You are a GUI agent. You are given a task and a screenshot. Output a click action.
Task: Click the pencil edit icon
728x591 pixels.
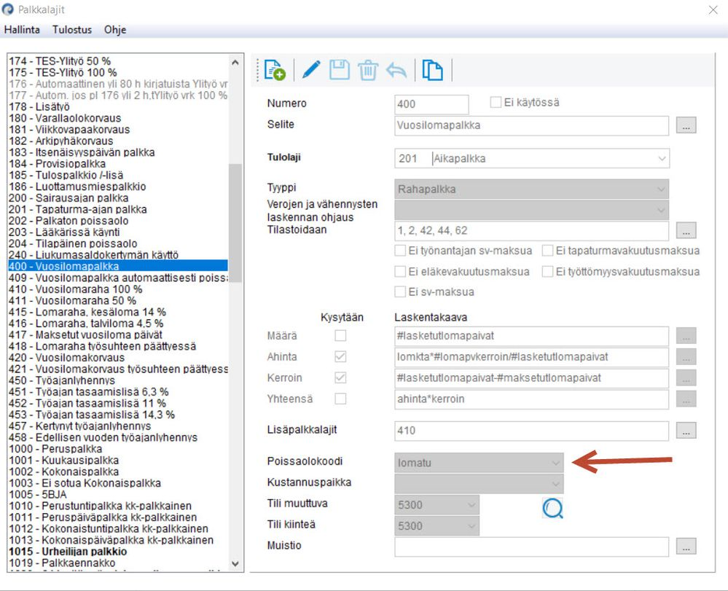[310, 70]
